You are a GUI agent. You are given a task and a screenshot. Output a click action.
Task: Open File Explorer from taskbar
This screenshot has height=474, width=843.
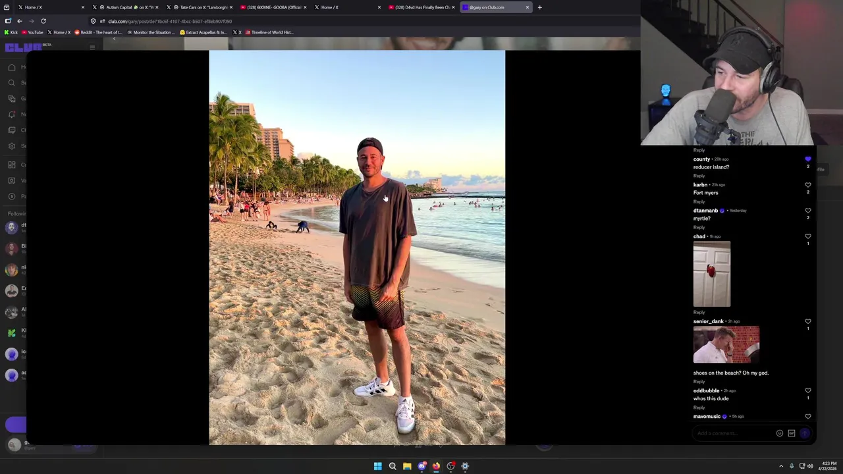pos(407,466)
